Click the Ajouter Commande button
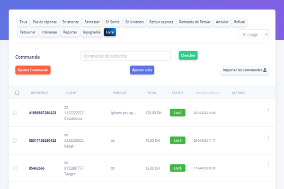Viewport: 284px width, 189px height. coord(33,70)
